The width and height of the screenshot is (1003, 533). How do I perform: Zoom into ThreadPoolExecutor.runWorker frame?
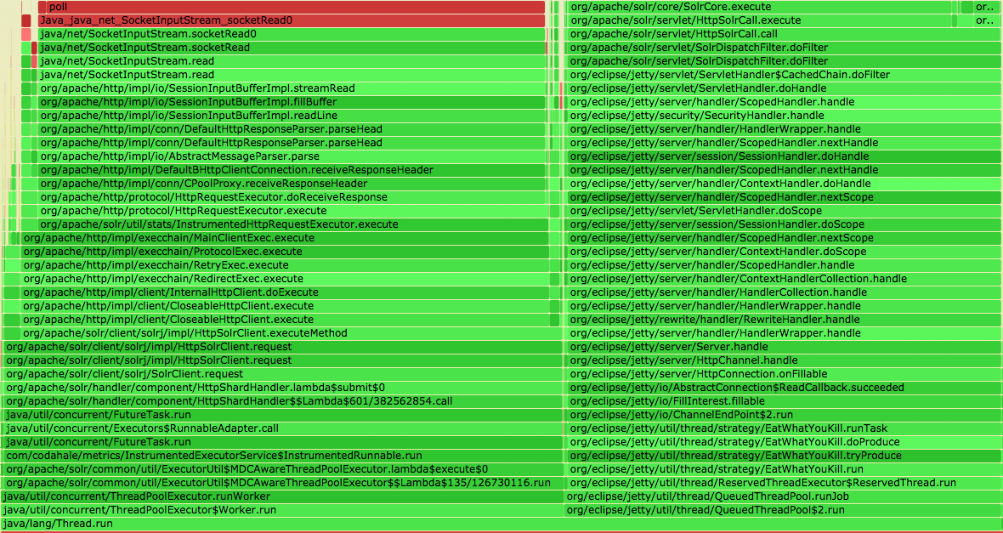(x=282, y=496)
